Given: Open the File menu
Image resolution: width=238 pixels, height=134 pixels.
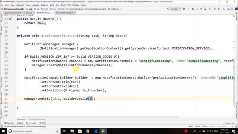Looking at the screenshot, I should click(x=2, y=5).
